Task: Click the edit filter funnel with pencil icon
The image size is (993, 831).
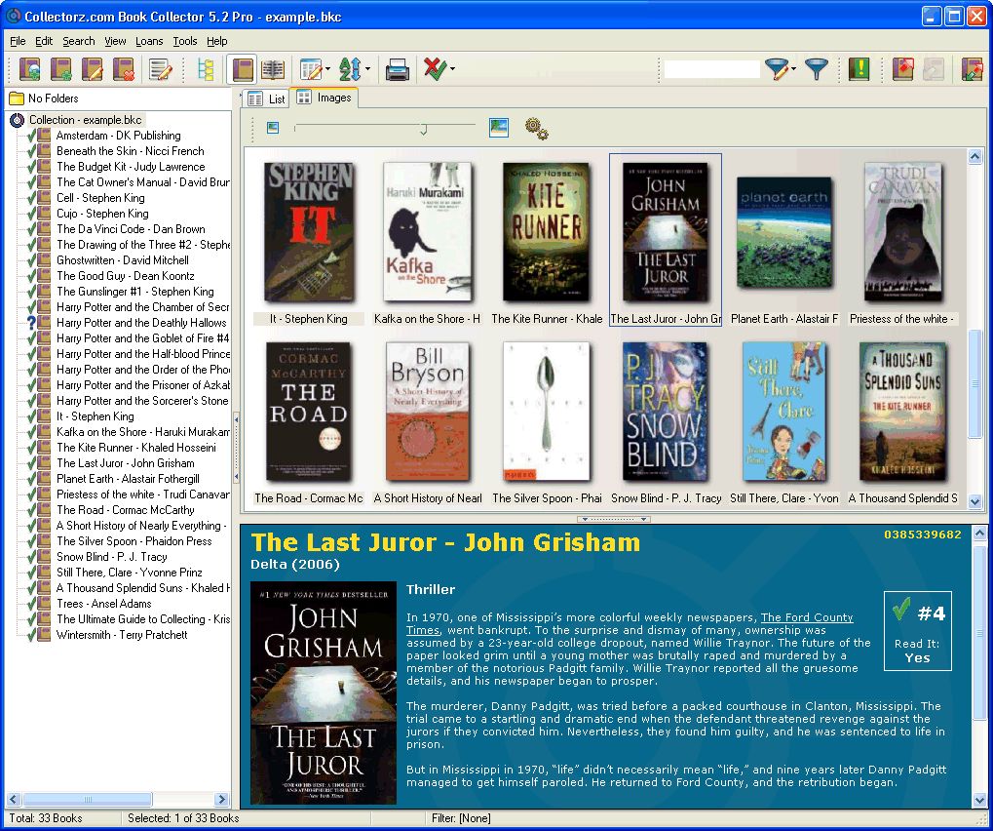Action: point(777,68)
